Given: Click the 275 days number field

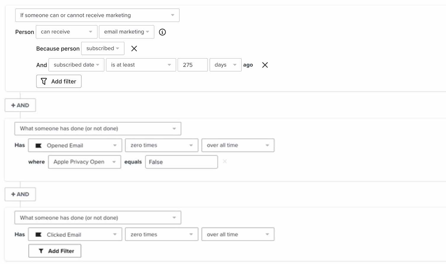Looking at the screenshot, I should pyautogui.click(x=192, y=65).
